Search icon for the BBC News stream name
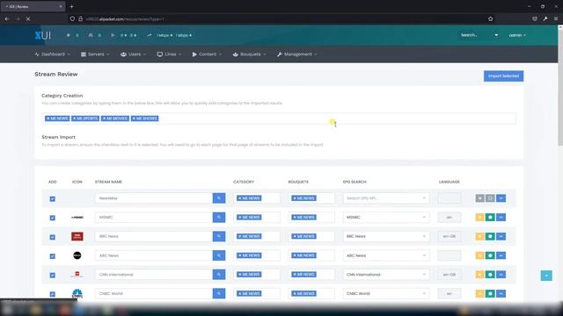 tap(219, 236)
